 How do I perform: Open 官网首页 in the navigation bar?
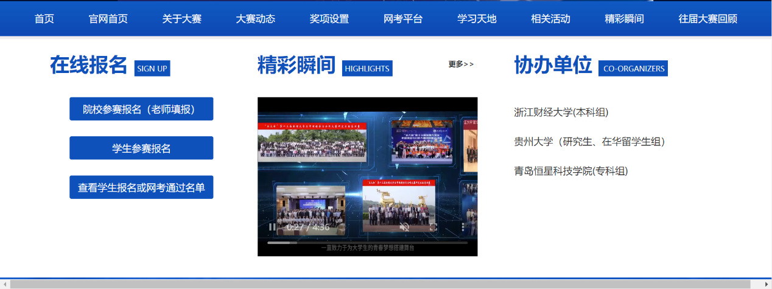click(108, 19)
